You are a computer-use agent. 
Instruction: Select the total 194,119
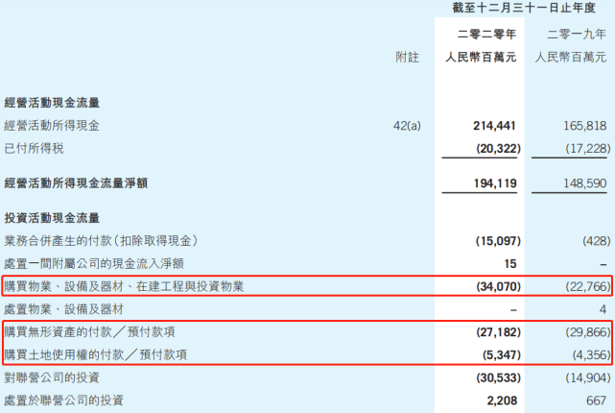[x=495, y=183]
